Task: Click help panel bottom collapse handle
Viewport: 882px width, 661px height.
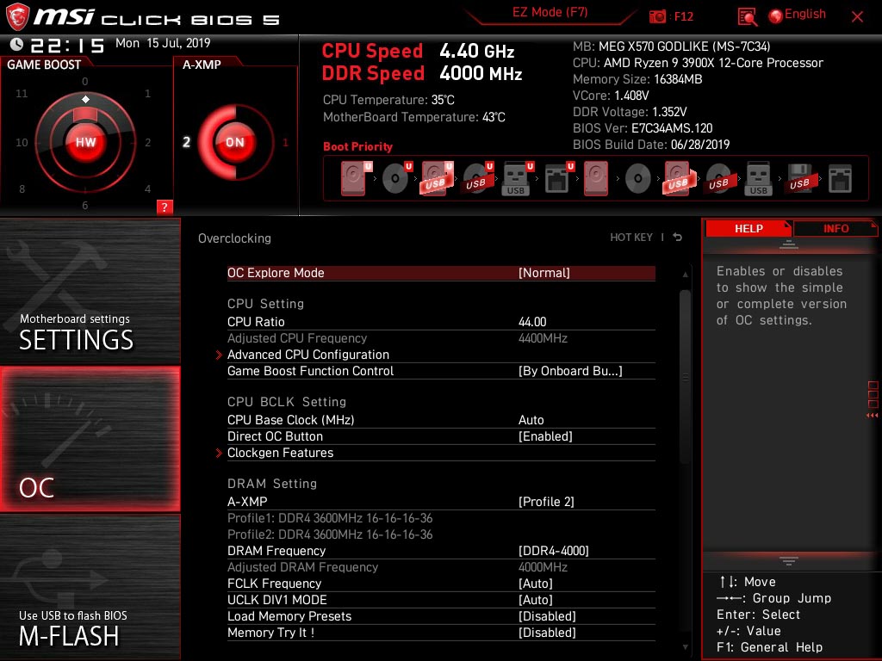Action: coord(789,561)
